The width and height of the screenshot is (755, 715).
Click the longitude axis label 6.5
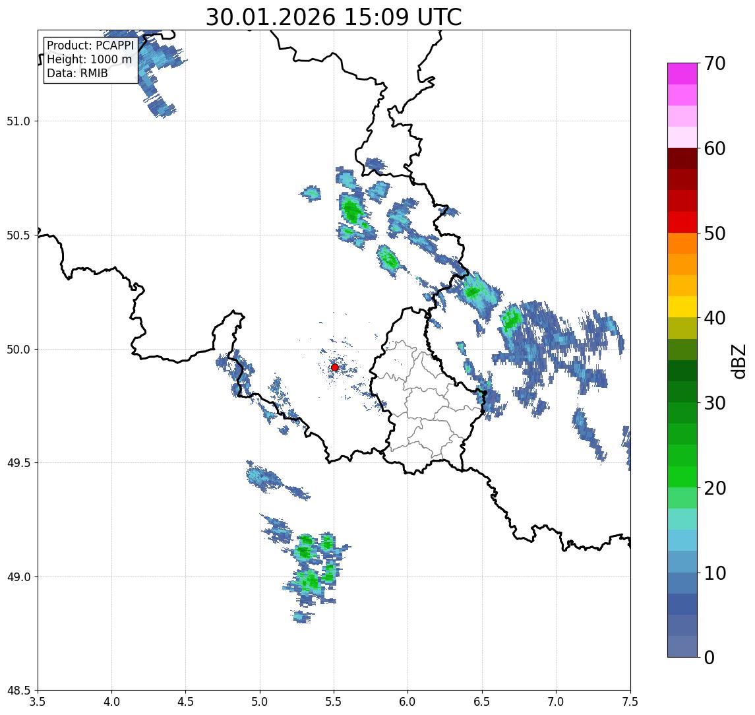click(x=482, y=702)
